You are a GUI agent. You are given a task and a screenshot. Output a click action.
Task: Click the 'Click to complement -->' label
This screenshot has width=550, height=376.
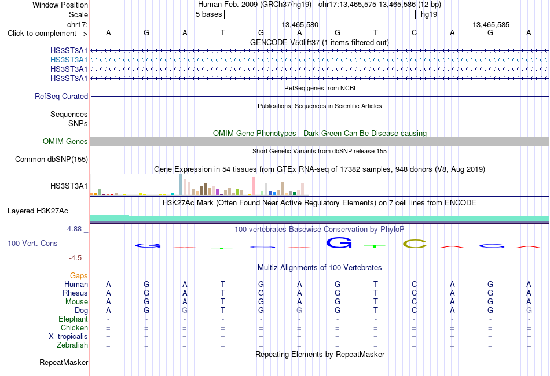47,34
